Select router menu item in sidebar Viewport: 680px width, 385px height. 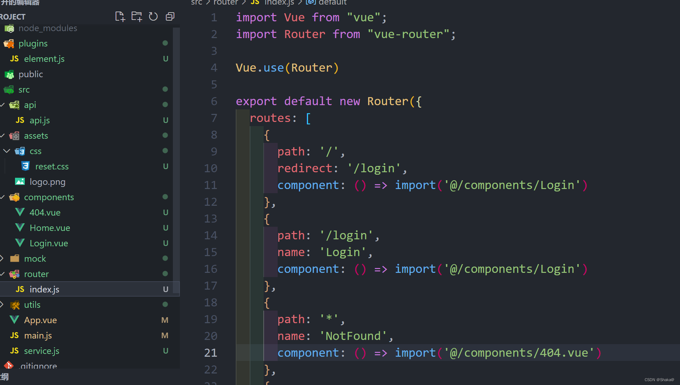coord(36,274)
